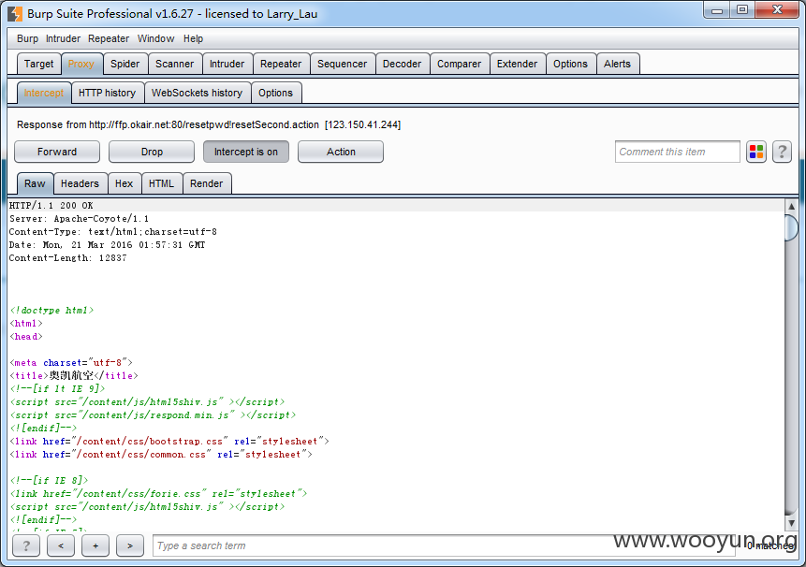Switch to the Target tab
The height and width of the screenshot is (567, 806).
38,64
